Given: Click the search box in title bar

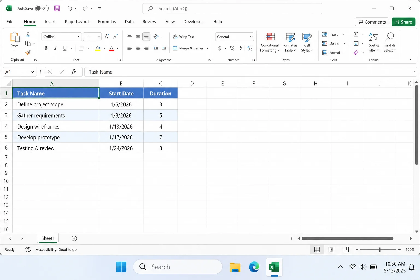Looking at the screenshot, I should pos(232,8).
